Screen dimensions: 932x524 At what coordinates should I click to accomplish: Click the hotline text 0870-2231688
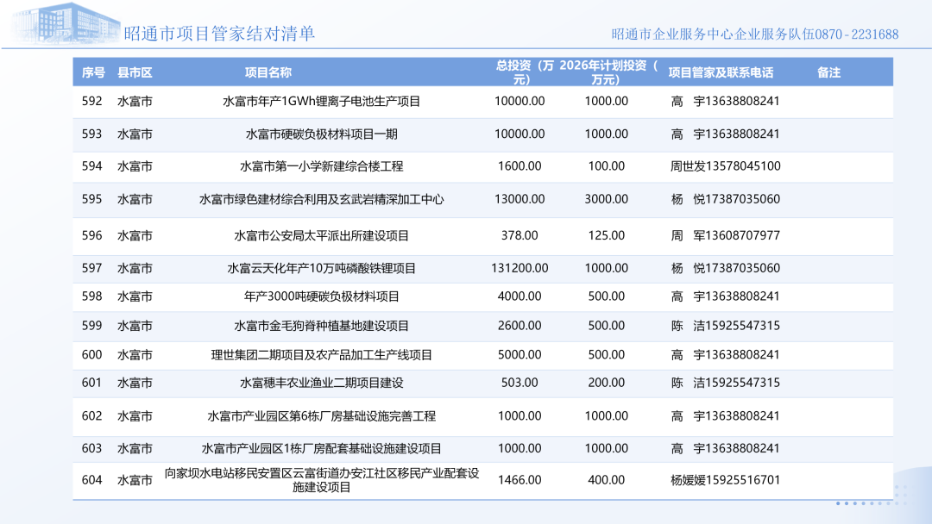tap(857, 34)
